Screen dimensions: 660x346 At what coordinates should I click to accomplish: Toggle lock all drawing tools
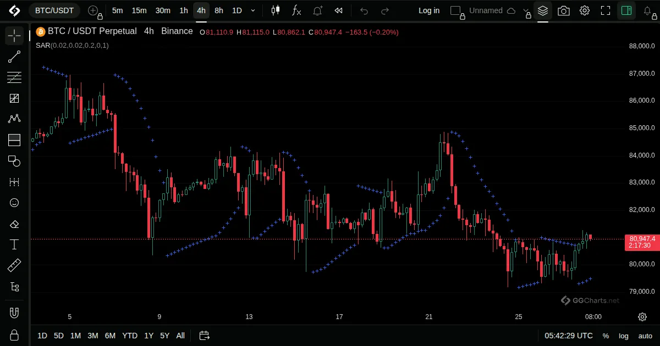(14, 334)
